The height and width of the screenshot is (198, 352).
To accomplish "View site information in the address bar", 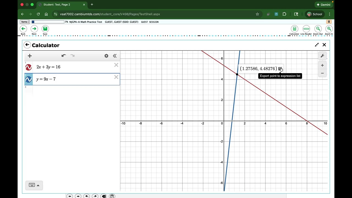I will click(x=56, y=14).
